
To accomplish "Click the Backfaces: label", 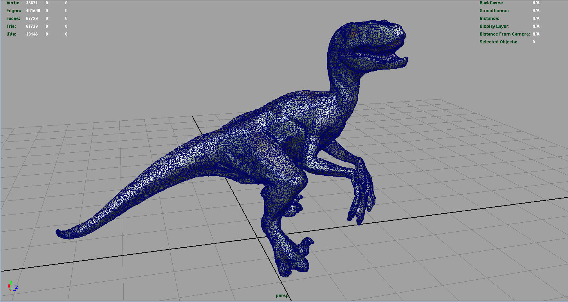I will [x=491, y=3].
